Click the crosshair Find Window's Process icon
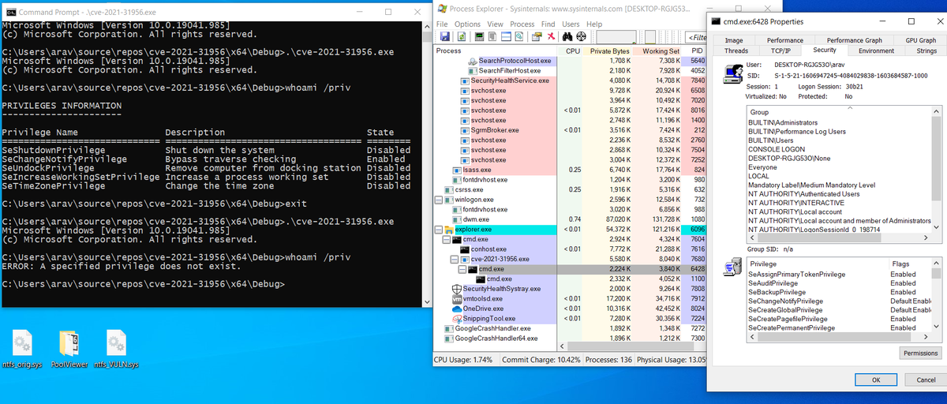This screenshot has width=947, height=404. coord(582,36)
